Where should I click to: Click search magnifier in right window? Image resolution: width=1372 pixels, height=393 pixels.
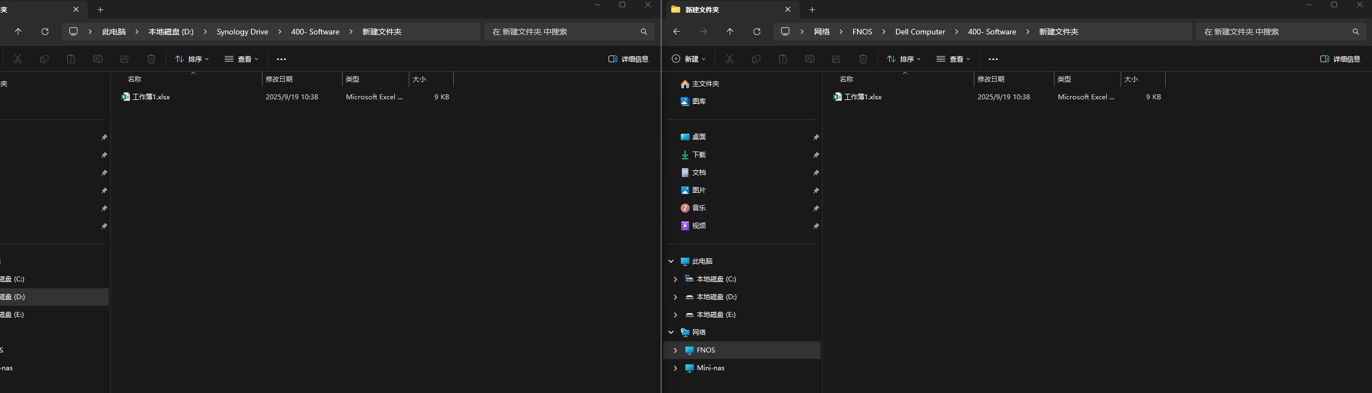click(1356, 32)
